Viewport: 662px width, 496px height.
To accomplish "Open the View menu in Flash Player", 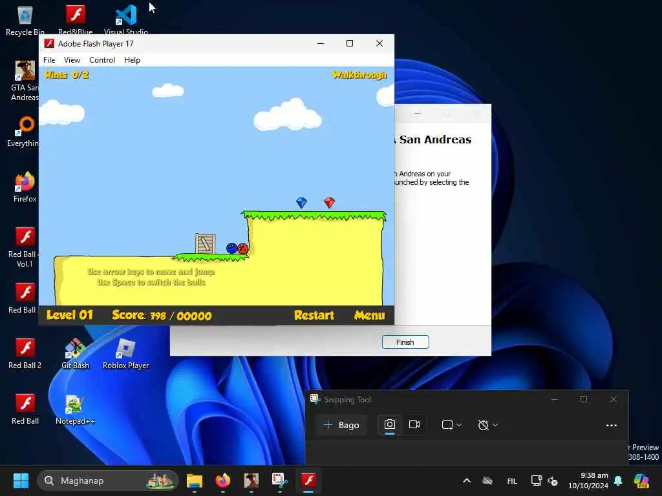I will tap(72, 60).
